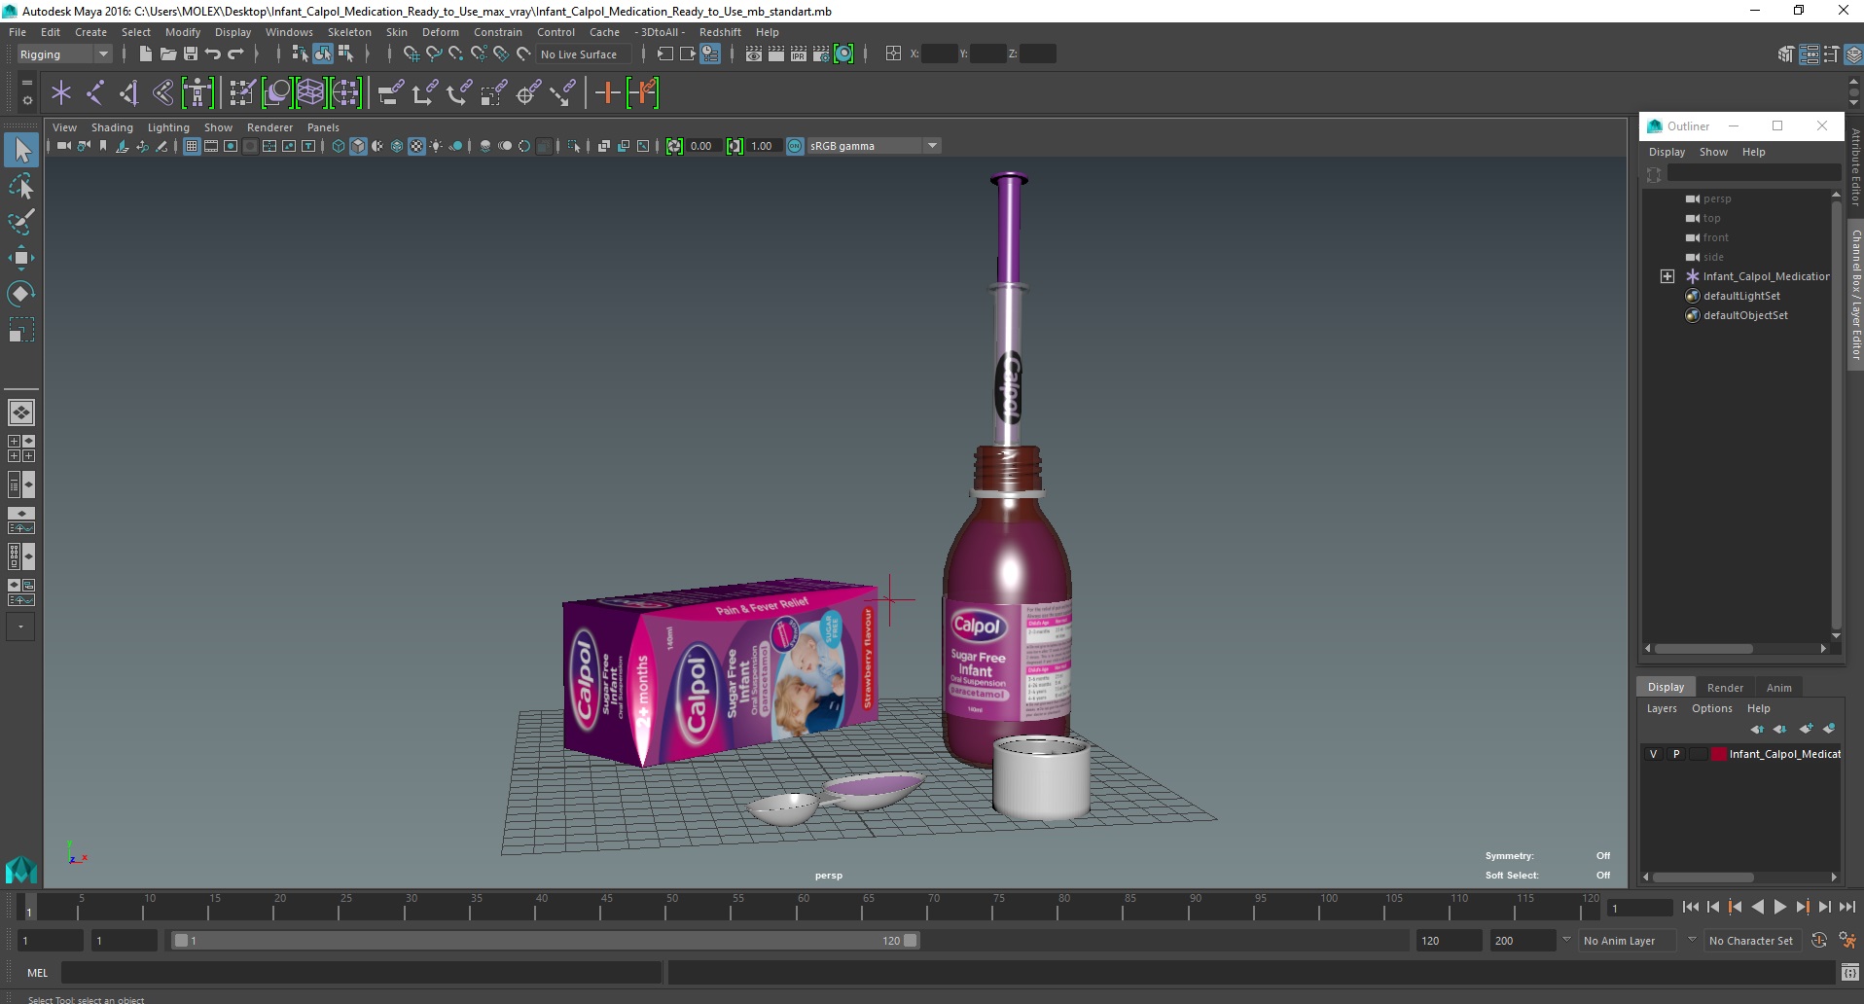Image resolution: width=1864 pixels, height=1004 pixels.
Task: Open the sRGB gamma color space dropdown
Action: coord(874,146)
